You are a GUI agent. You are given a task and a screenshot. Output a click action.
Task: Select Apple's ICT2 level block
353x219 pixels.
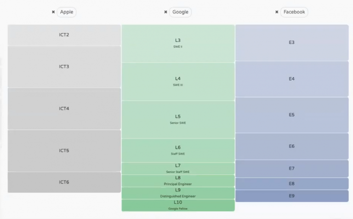point(64,35)
